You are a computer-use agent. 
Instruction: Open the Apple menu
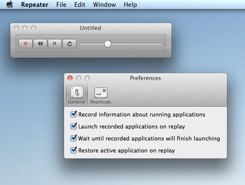click(x=10, y=4)
